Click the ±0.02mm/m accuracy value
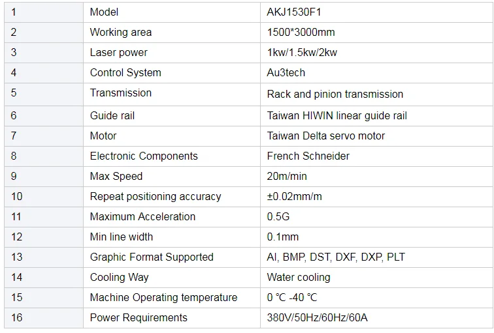 click(x=294, y=196)
